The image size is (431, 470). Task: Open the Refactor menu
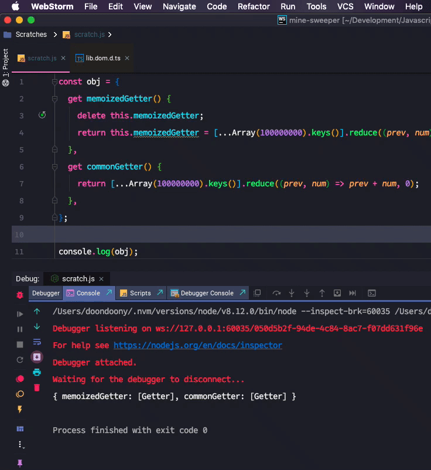(254, 6)
